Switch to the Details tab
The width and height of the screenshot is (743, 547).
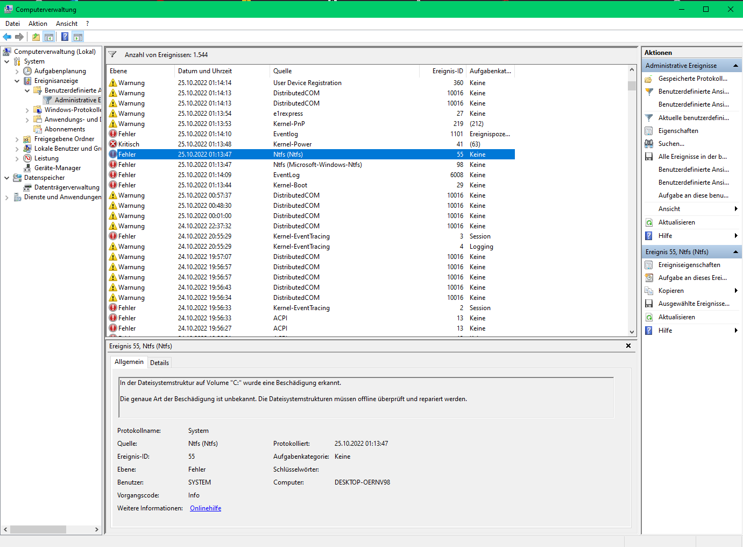click(159, 363)
